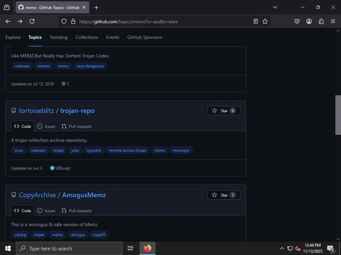The image size is (341, 255).
Task: Select the amogus topic tag
Action: point(78,235)
